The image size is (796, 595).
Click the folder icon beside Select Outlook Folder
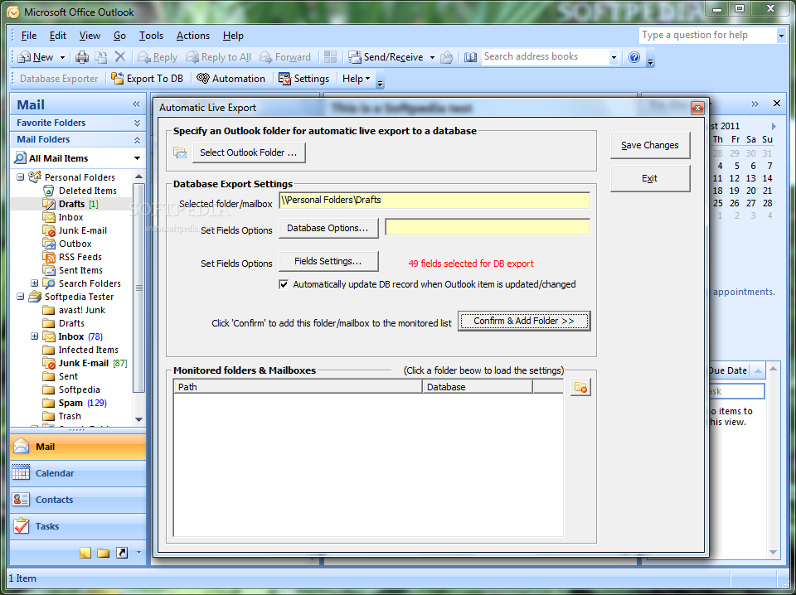tap(180, 152)
